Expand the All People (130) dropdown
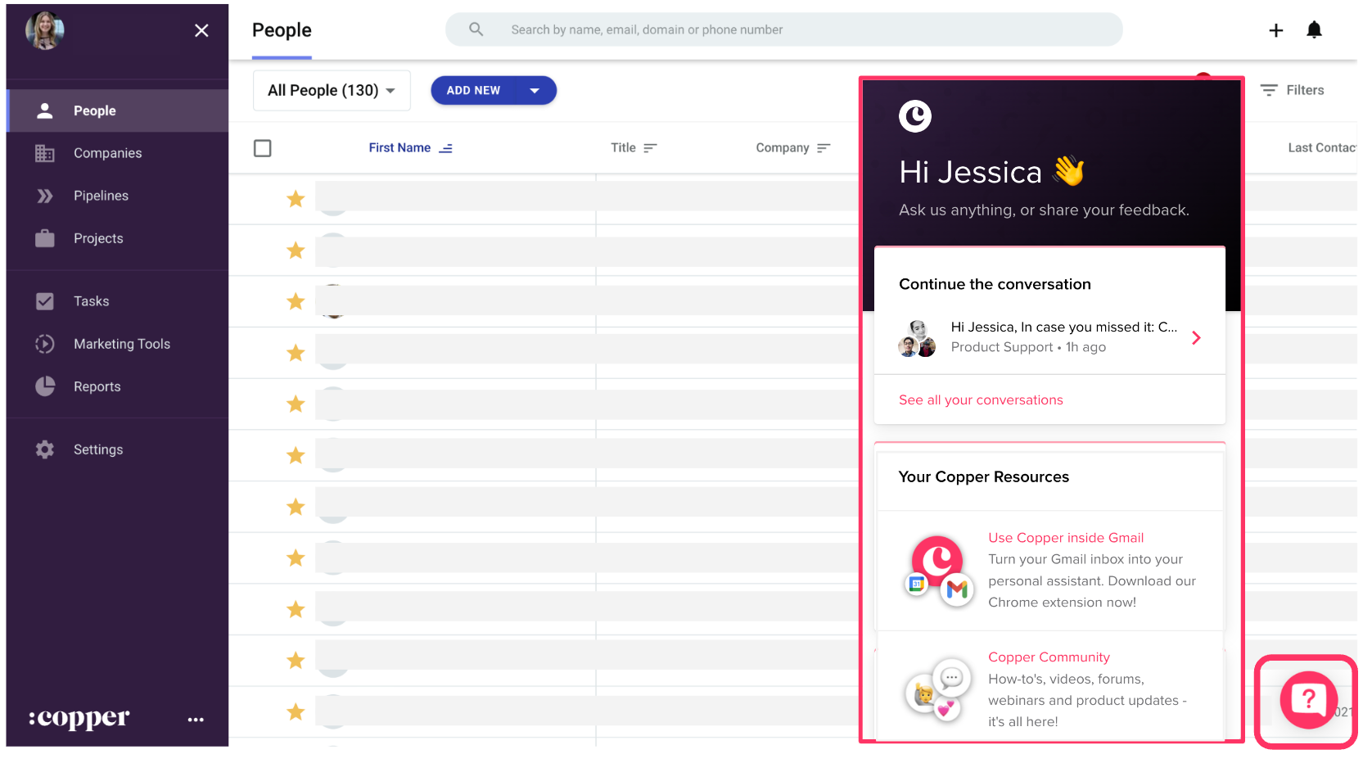 (x=332, y=90)
